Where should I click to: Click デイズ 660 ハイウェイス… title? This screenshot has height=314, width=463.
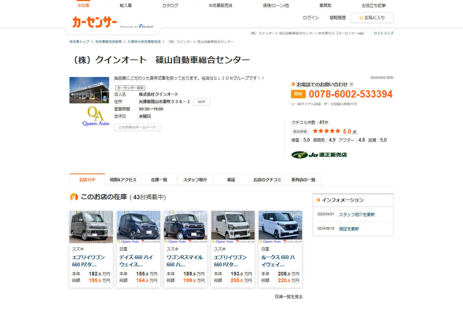[x=136, y=261]
